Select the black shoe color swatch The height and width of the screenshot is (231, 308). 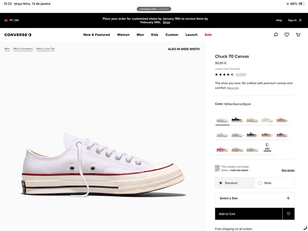point(237,119)
